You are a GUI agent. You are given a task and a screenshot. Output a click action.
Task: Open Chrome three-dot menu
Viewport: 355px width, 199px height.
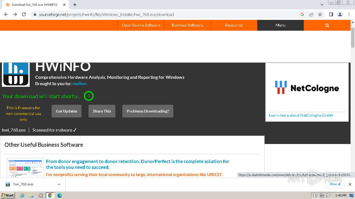tap(349, 14)
